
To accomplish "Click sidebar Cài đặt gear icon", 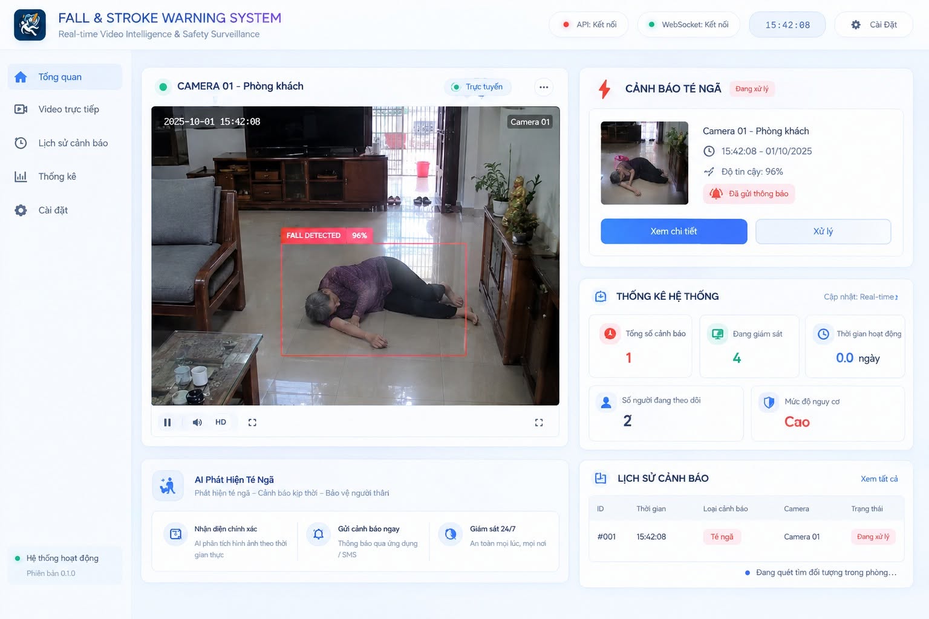I will 21,210.
